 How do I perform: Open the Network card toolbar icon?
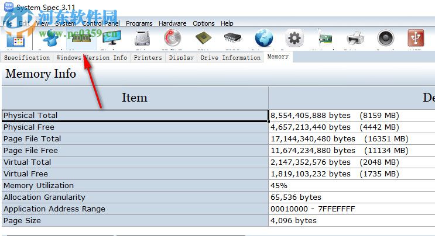tap(325, 38)
